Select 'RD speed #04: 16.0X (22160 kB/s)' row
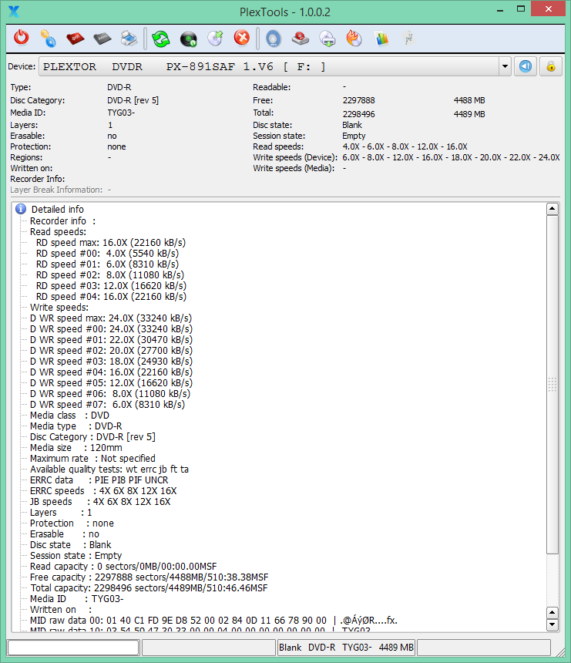Image resolution: width=571 pixels, height=663 pixels. tap(111, 296)
